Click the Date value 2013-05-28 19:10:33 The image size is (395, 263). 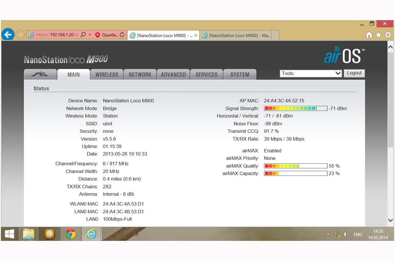click(x=125, y=154)
